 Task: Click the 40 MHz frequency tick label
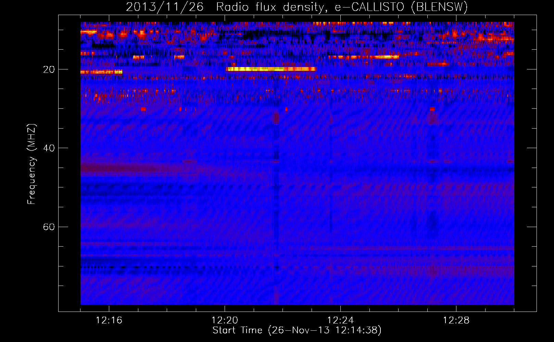point(49,148)
